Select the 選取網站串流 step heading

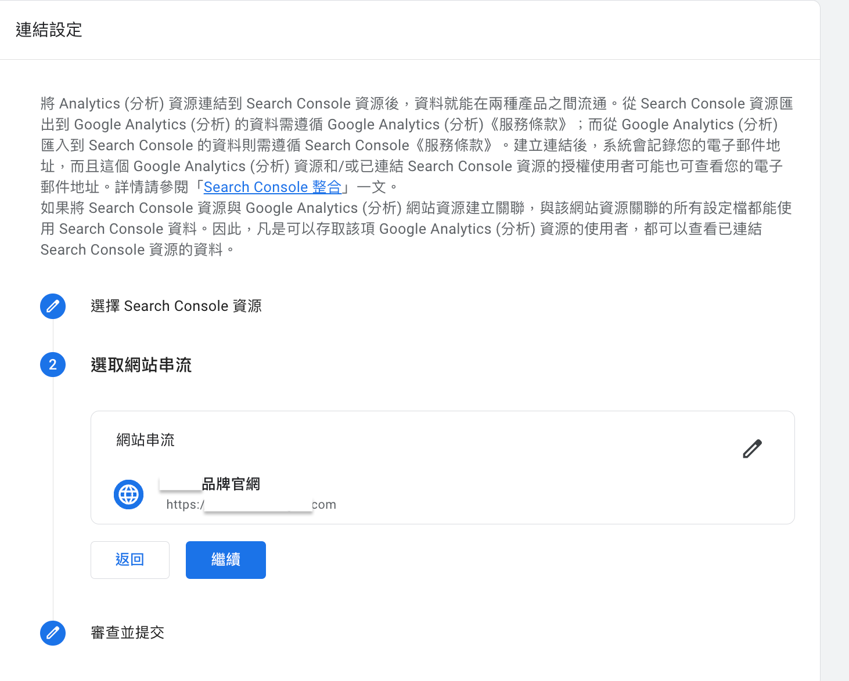(141, 365)
